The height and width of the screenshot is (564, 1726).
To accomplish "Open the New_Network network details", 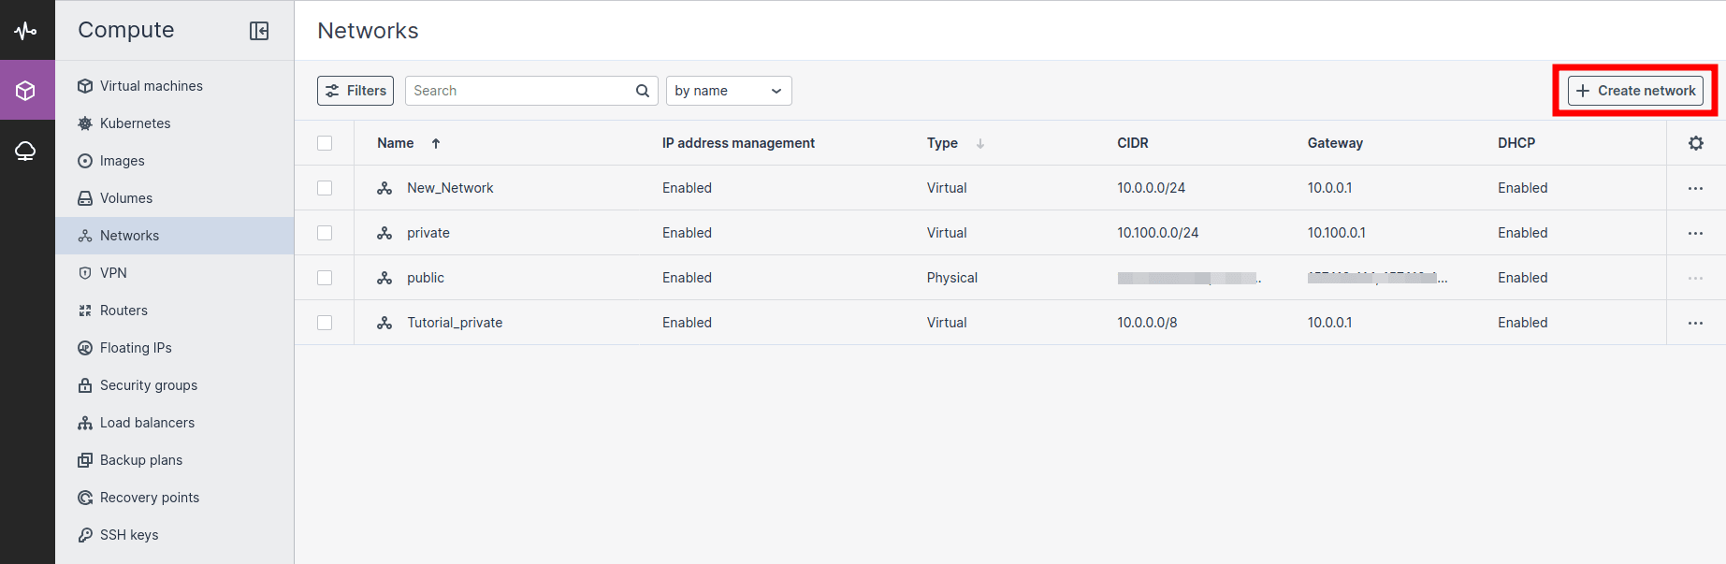I will pyautogui.click(x=450, y=188).
